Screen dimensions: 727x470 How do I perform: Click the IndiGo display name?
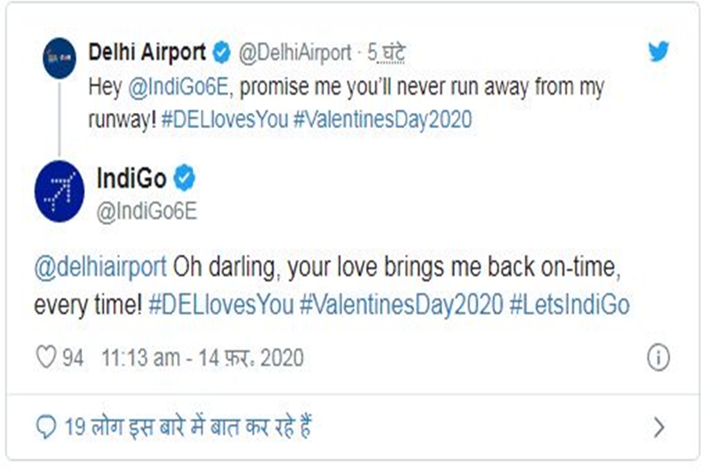click(x=131, y=179)
